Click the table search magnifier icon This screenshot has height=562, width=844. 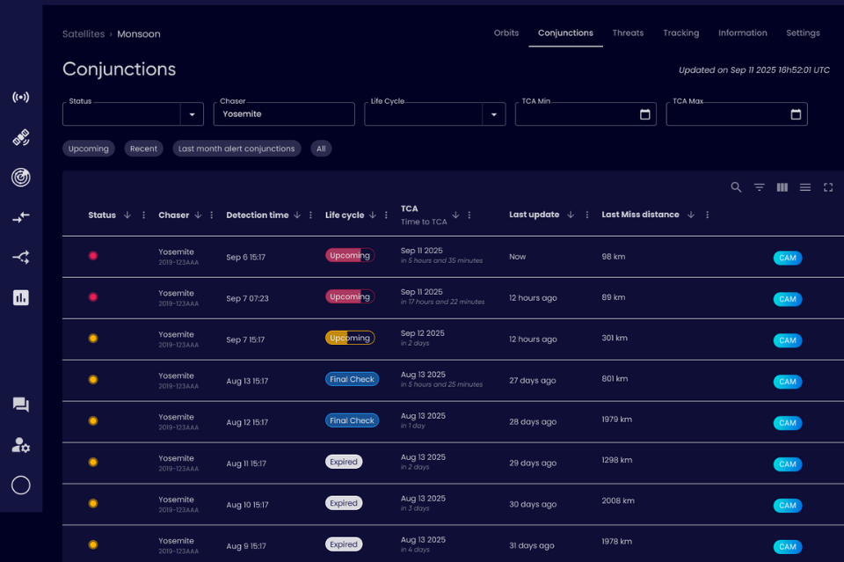tap(736, 187)
